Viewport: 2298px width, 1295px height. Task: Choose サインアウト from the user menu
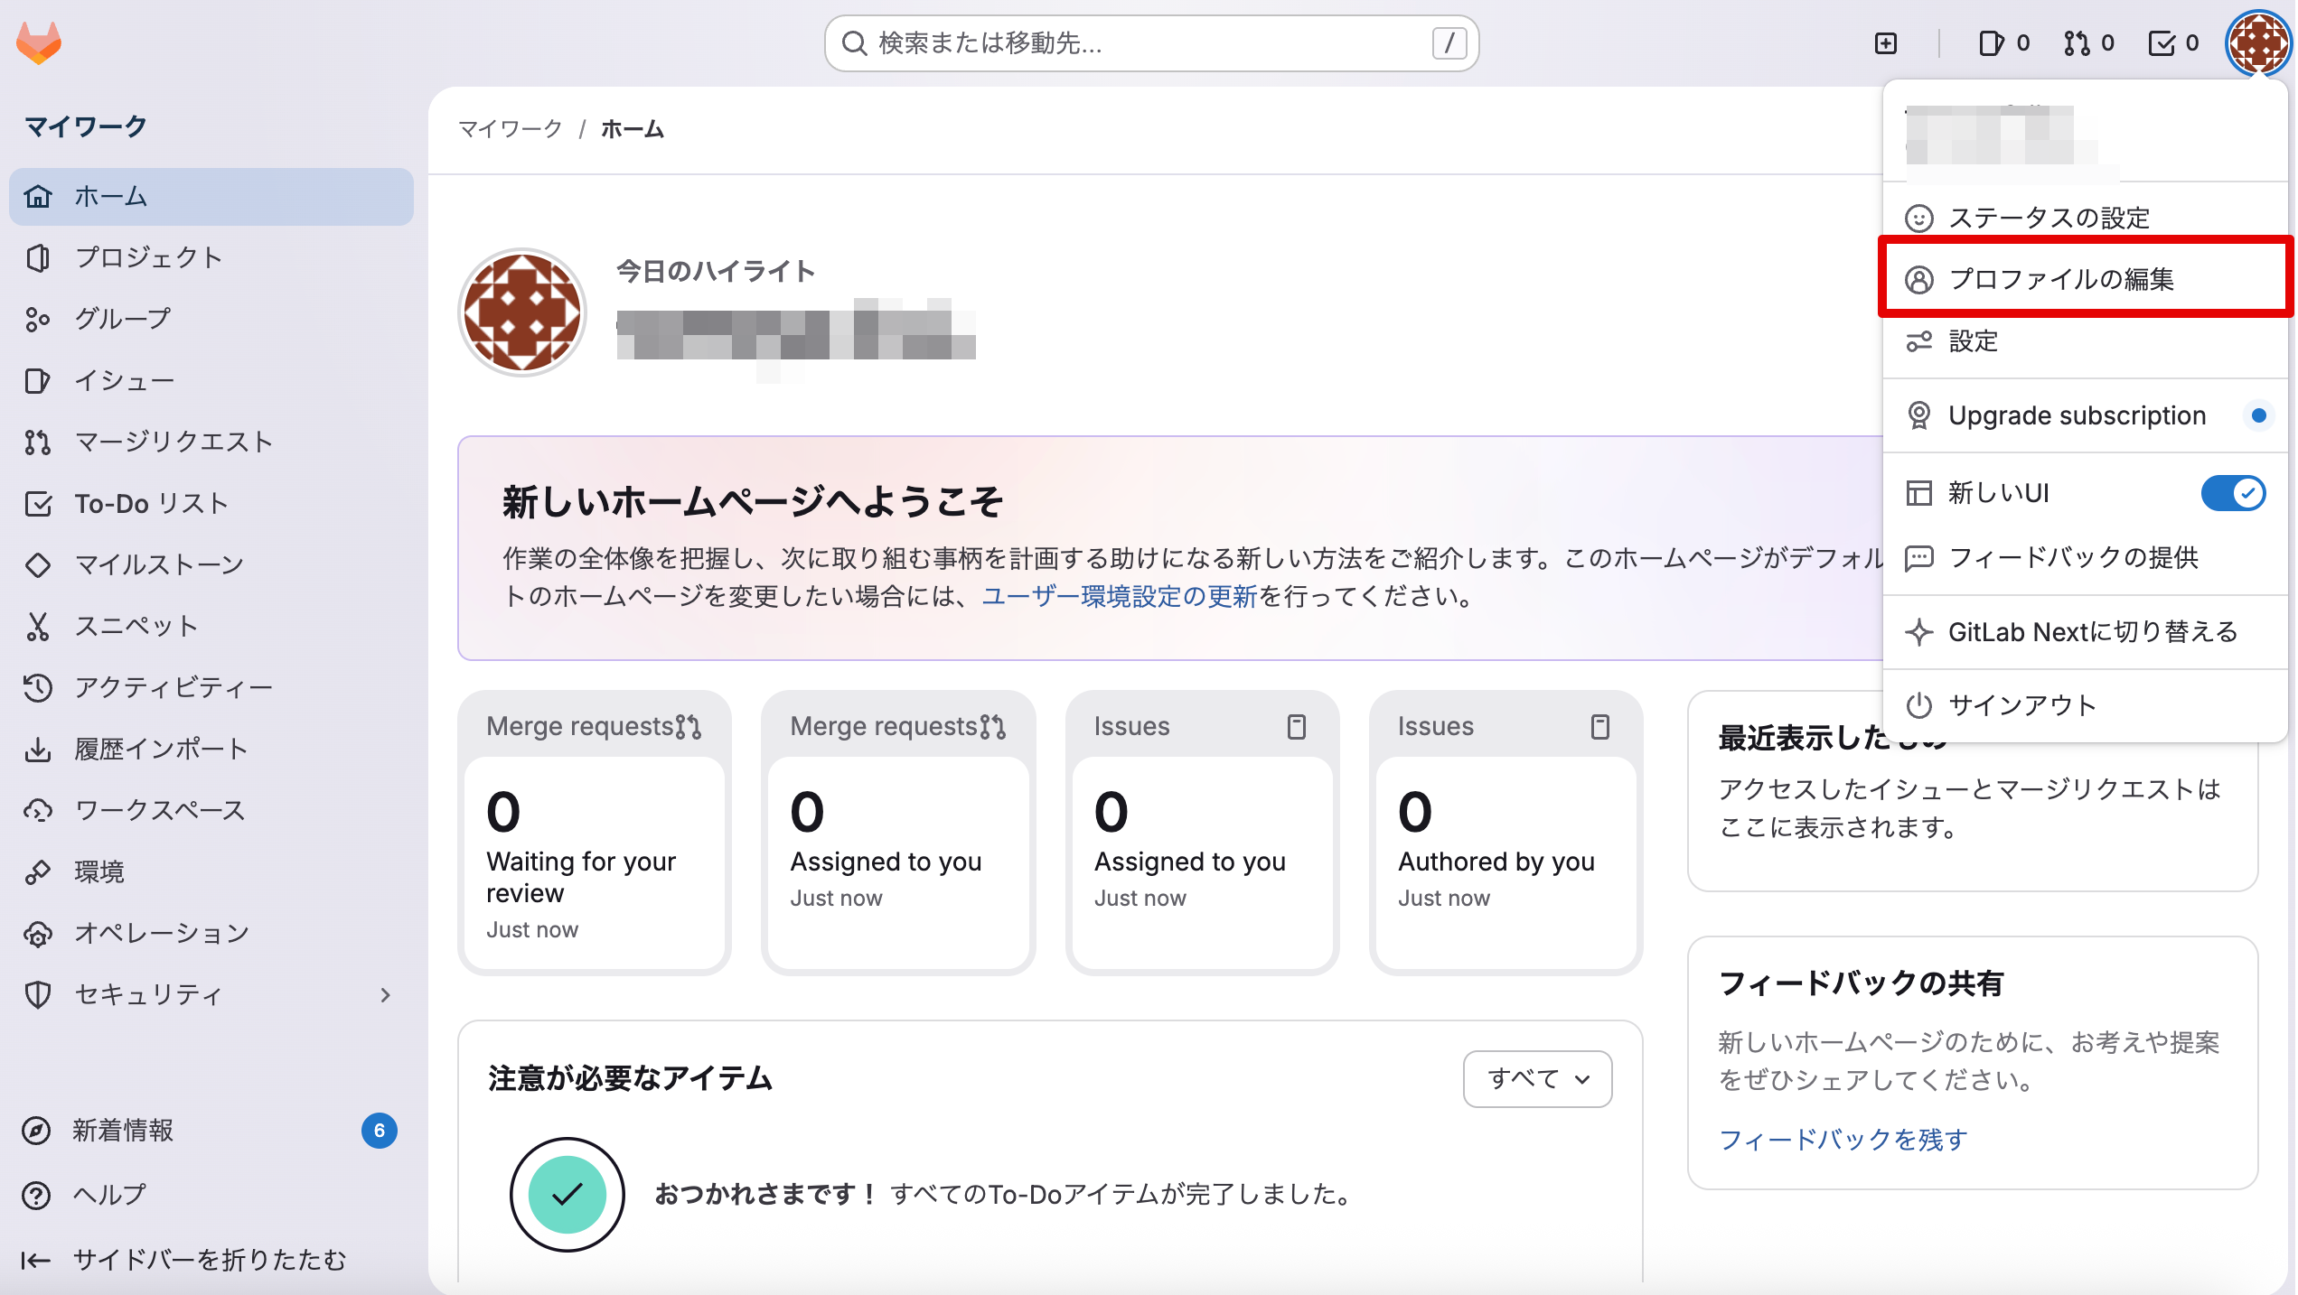[x=2021, y=705]
